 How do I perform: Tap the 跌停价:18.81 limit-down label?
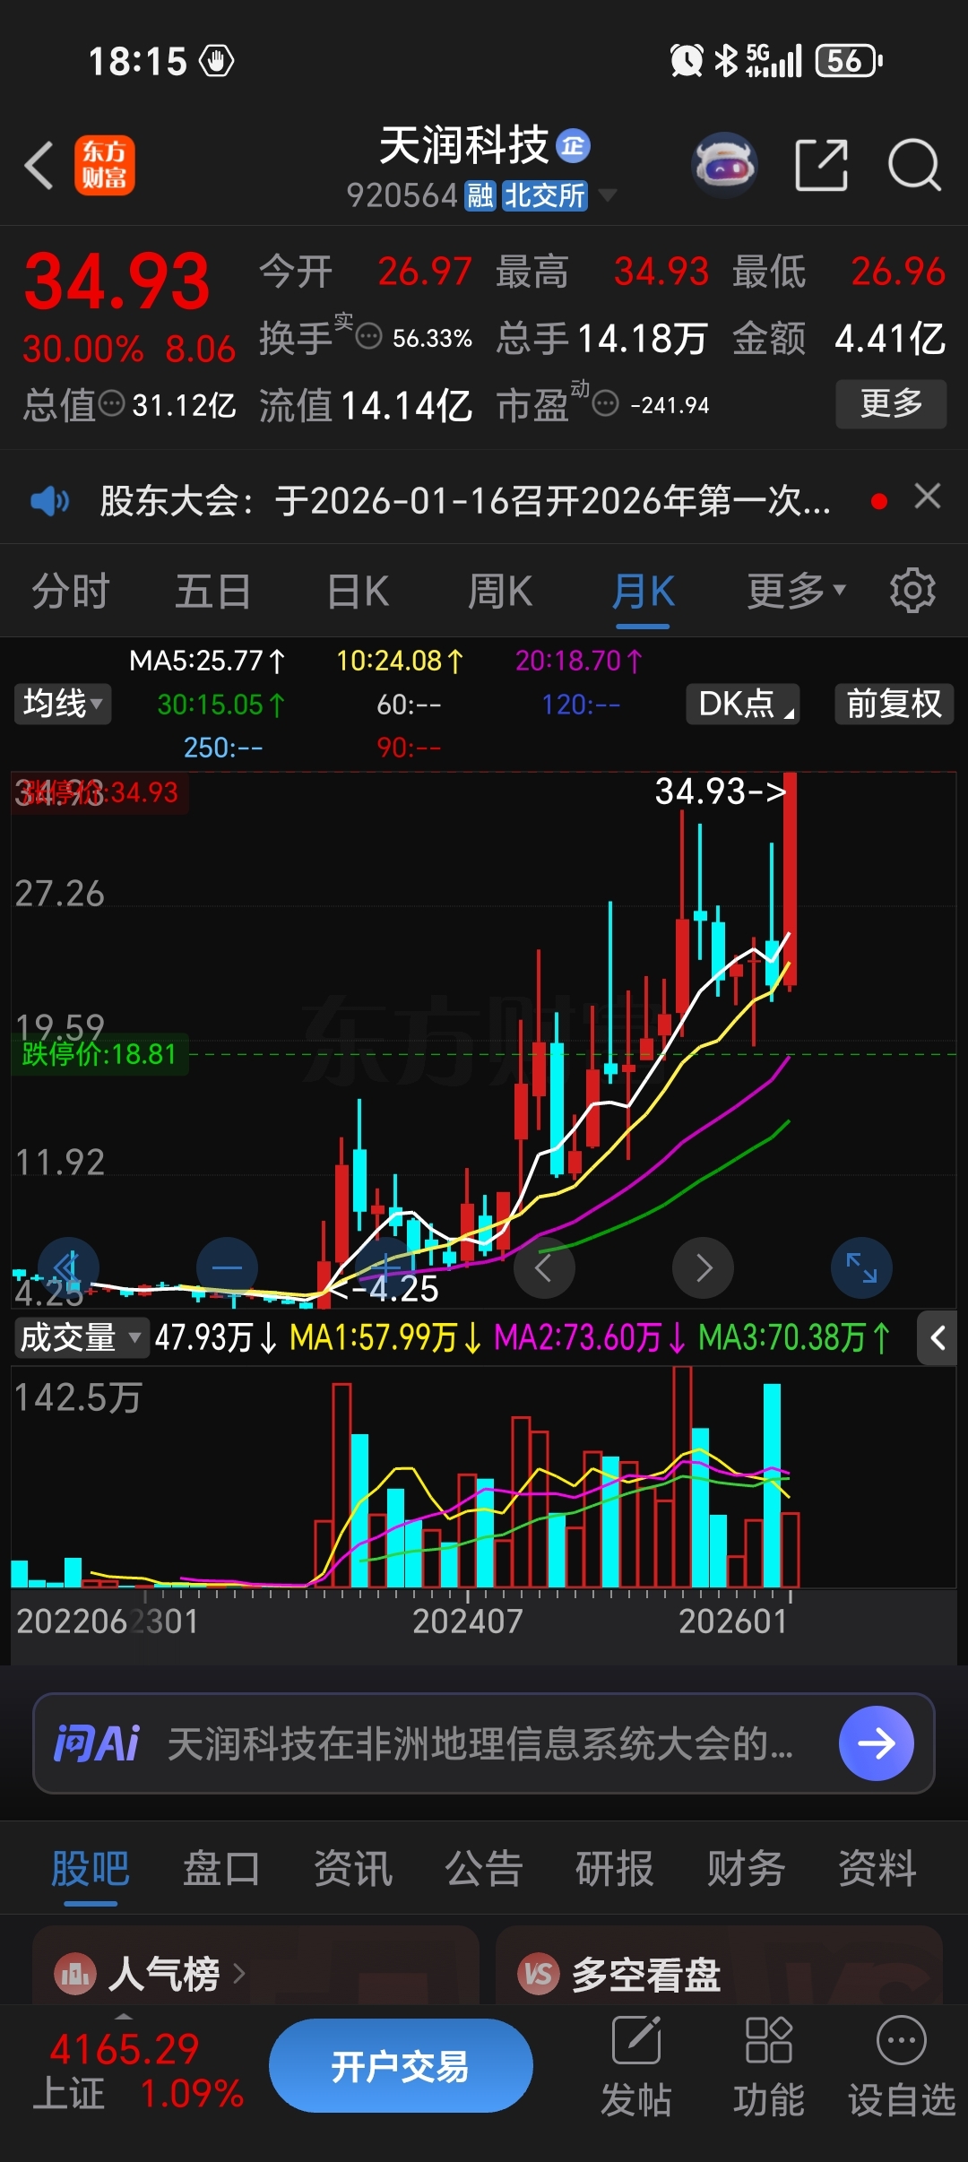click(x=99, y=1053)
